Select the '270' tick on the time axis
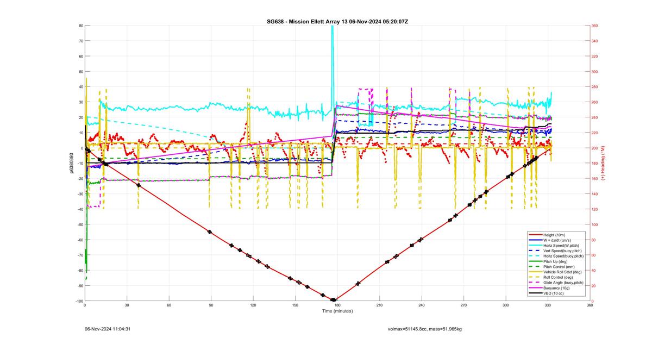Image resolution: width=652 pixels, height=338 pixels. click(463, 305)
